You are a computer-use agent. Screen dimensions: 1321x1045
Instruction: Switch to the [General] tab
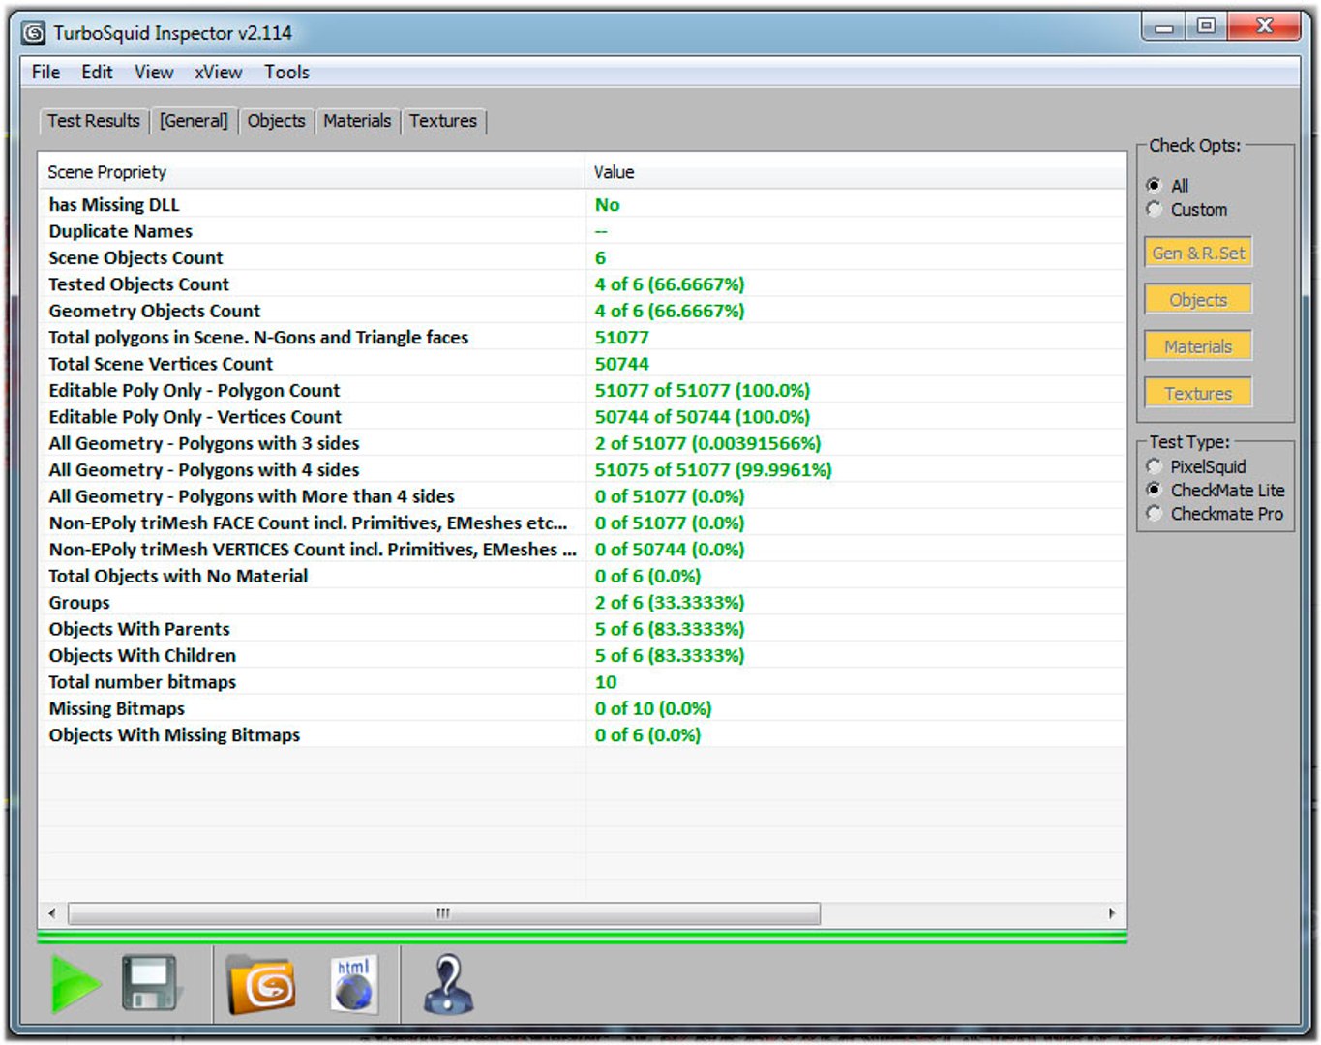click(195, 121)
